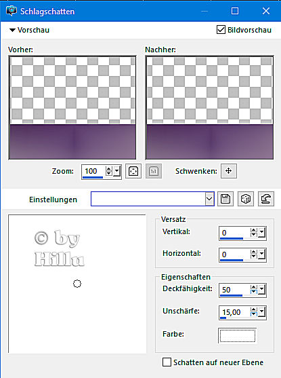Maximize the Schlagschatten dialog window
The image size is (281, 378).
pyautogui.click(x=235, y=11)
